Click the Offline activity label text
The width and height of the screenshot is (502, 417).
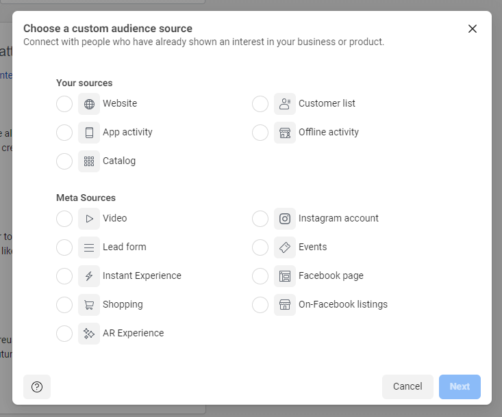pos(329,132)
